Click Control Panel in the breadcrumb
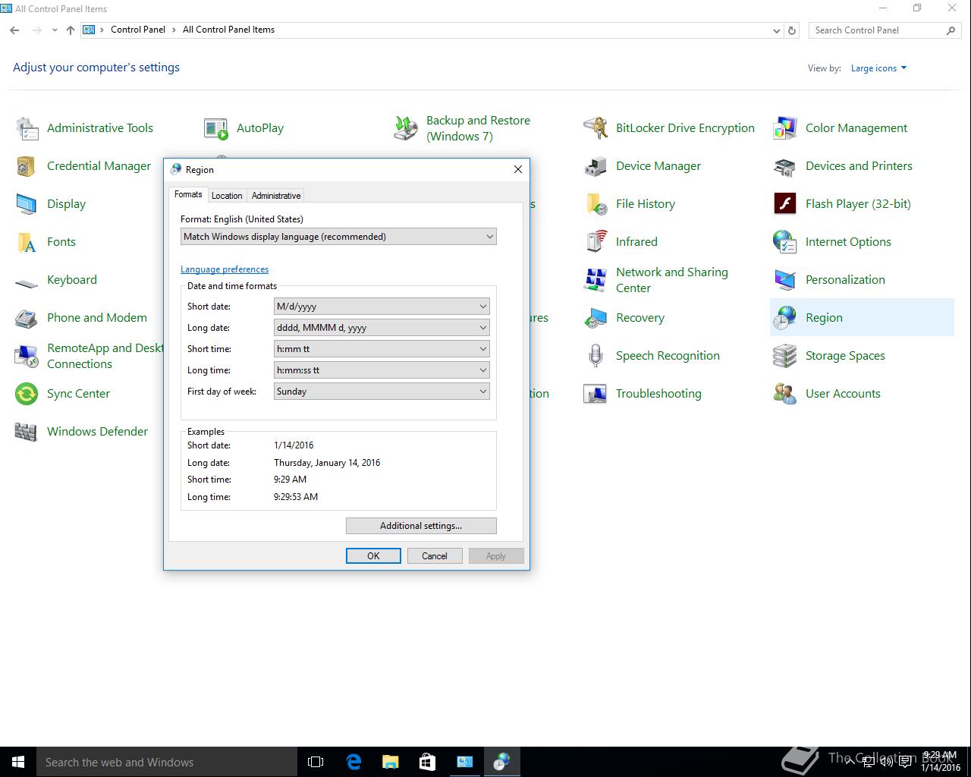 138,30
